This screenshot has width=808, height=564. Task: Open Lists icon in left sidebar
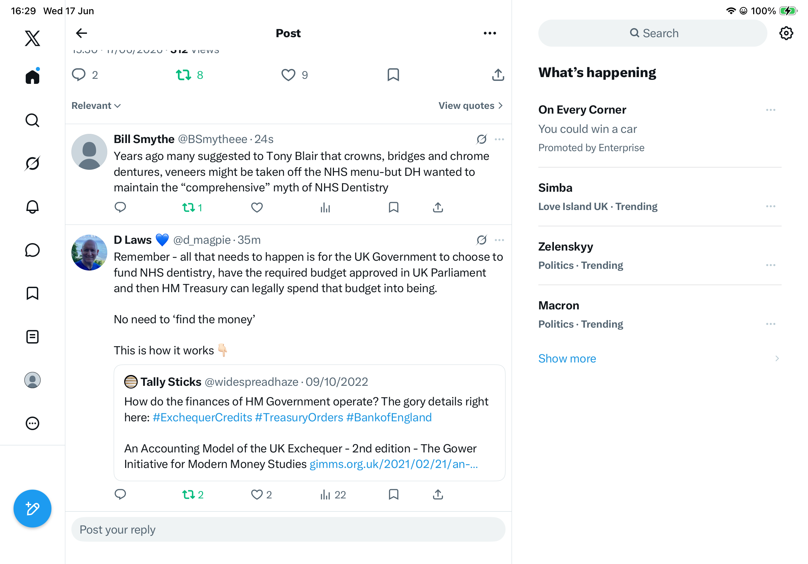[32, 337]
